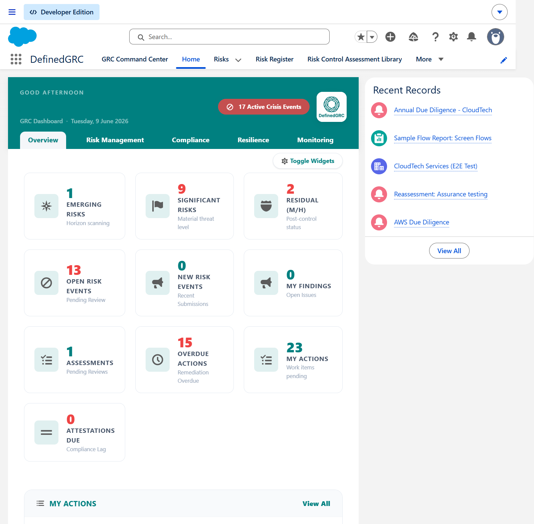Click View All in My Actions section

coord(316,504)
